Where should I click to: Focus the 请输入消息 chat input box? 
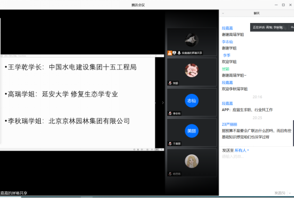[256, 172]
